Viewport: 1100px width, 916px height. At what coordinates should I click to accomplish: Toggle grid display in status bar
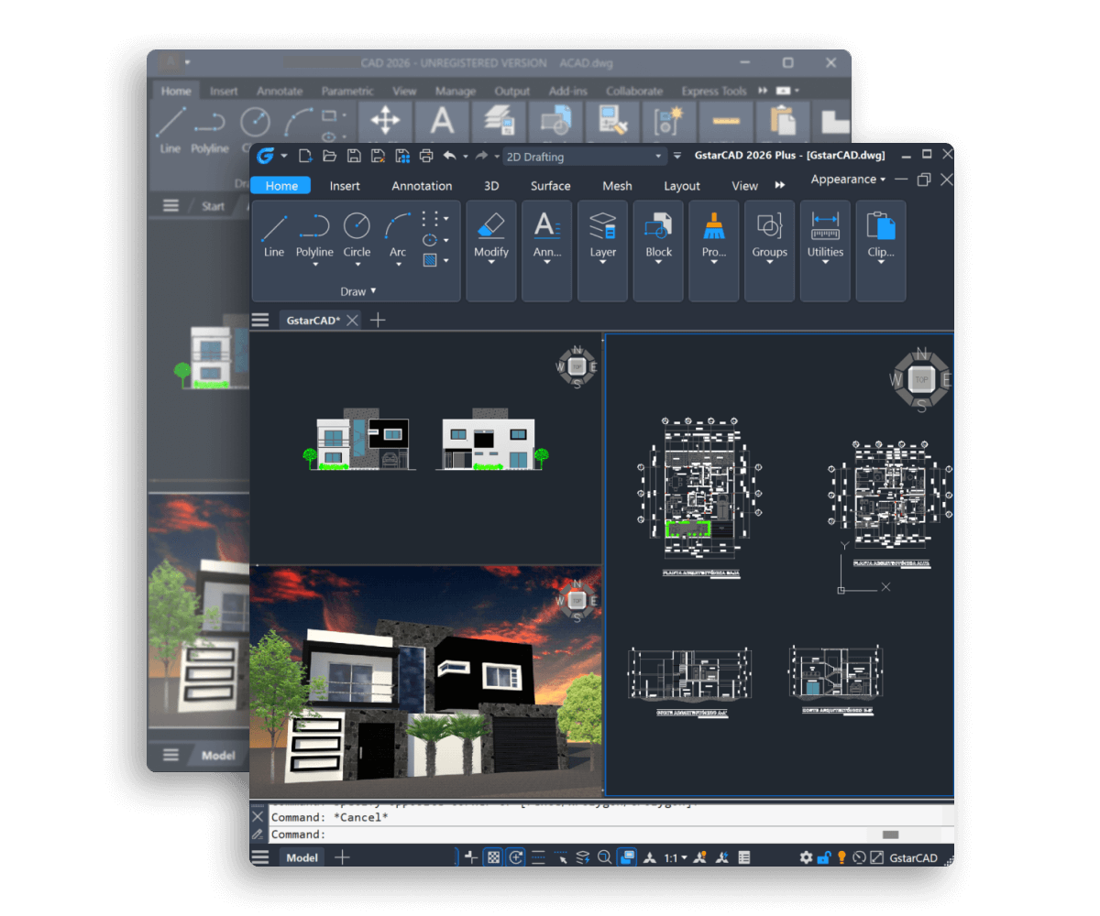[x=493, y=857]
